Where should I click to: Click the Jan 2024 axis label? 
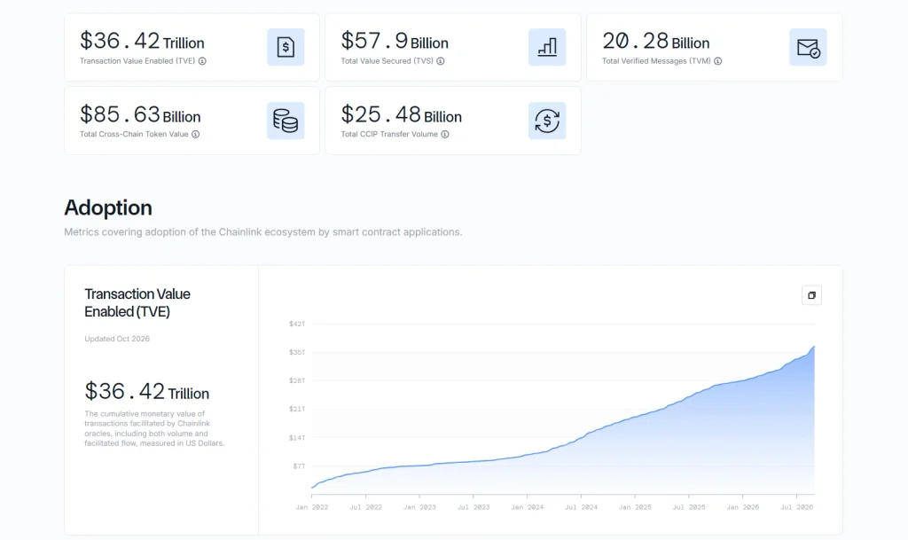(527, 507)
